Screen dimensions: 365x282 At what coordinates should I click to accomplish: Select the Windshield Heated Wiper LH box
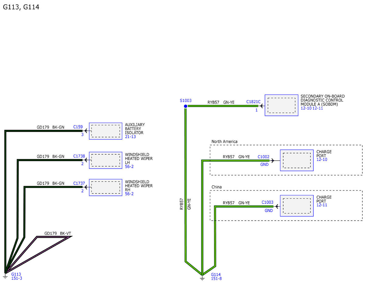click(105, 160)
